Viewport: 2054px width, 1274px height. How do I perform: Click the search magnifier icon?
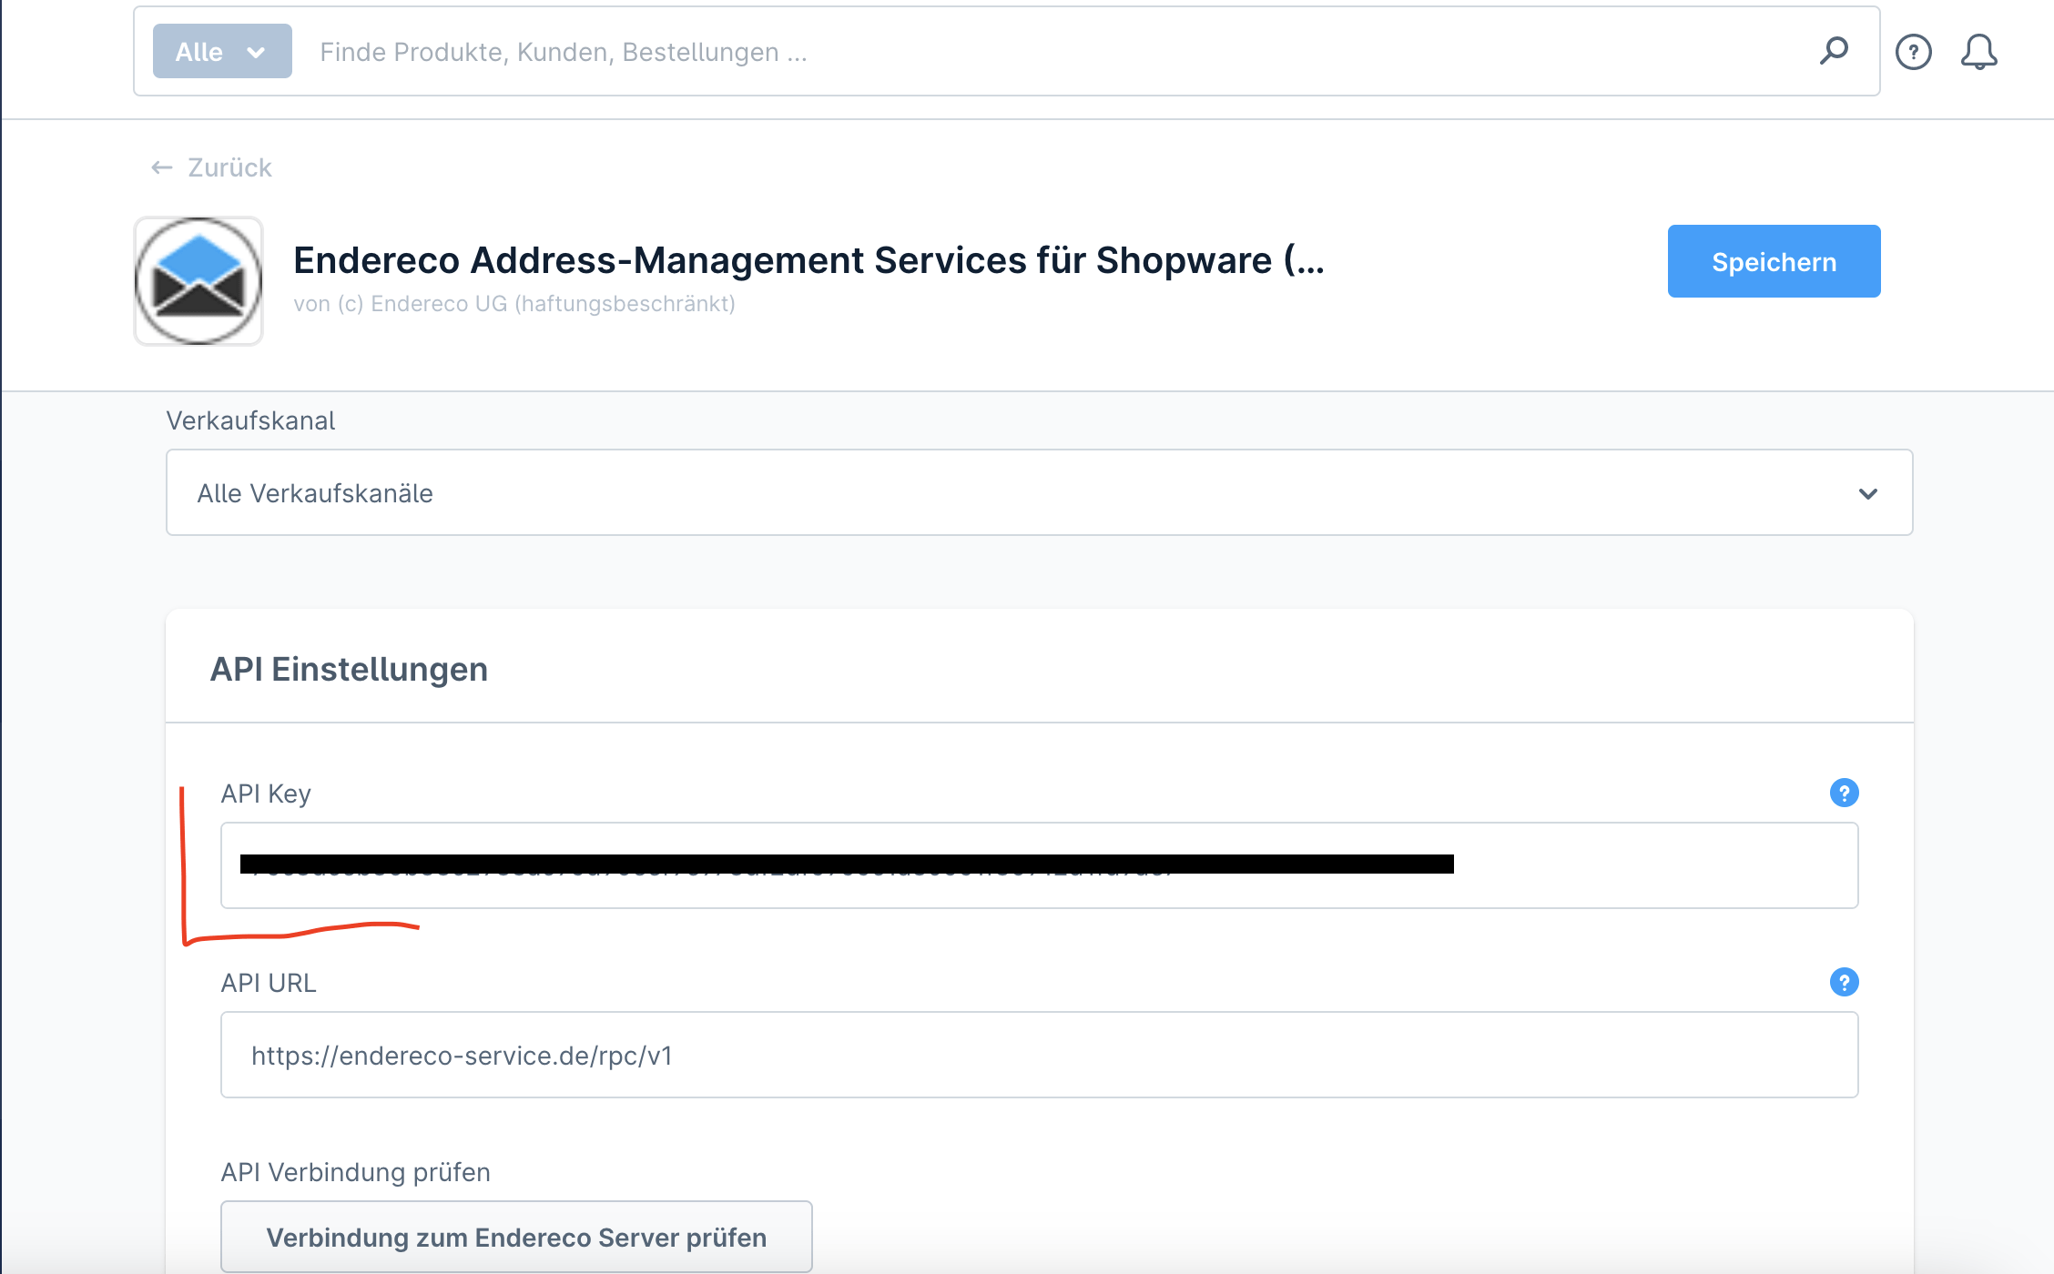[1834, 51]
